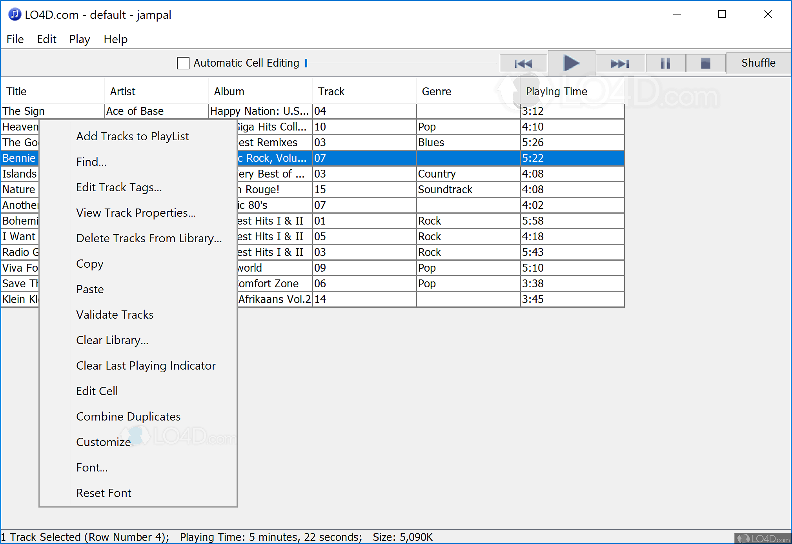Image resolution: width=792 pixels, height=544 pixels.
Task: Open the Play menu
Action: coord(80,39)
